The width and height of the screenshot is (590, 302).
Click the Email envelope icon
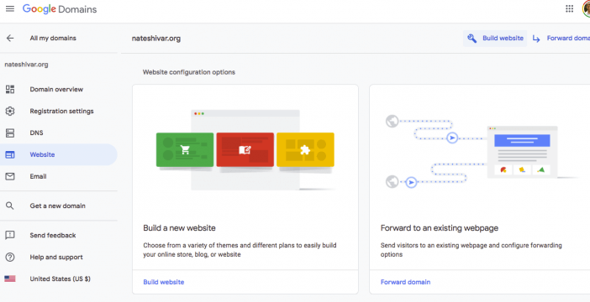(10, 176)
